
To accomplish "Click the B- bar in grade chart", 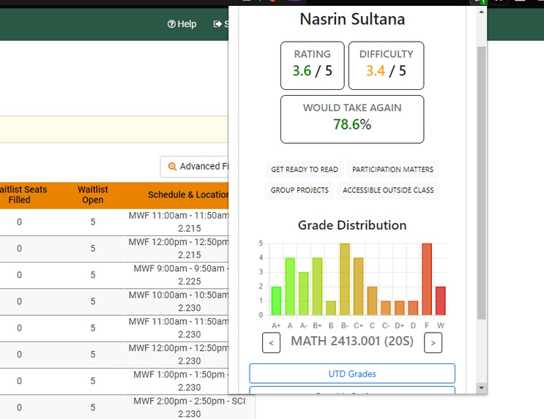I will [x=345, y=279].
